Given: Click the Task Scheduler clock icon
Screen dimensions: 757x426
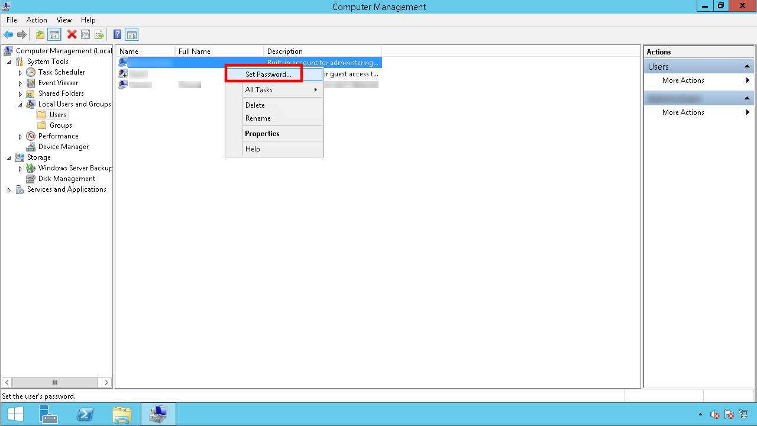Looking at the screenshot, I should (x=31, y=72).
